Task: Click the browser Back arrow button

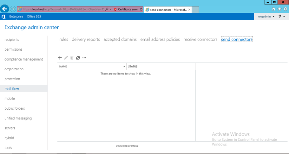Action: 5,9
